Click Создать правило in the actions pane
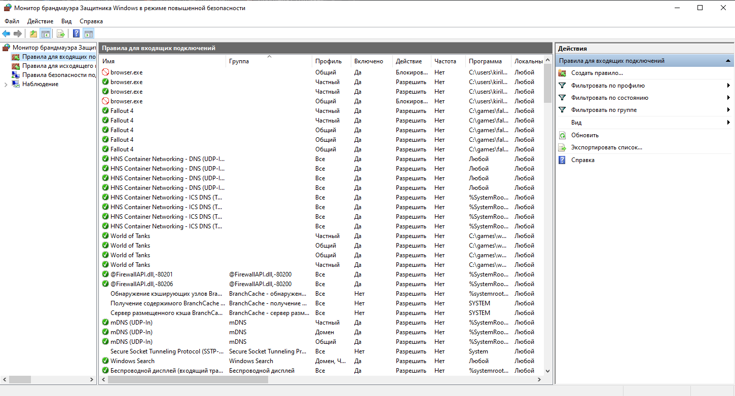This screenshot has height=396, width=735. click(597, 73)
